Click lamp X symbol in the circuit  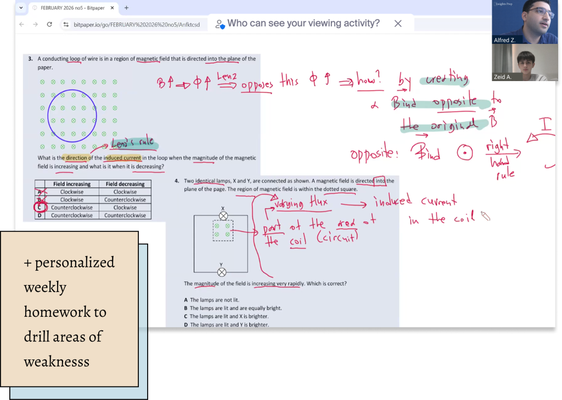223,216
